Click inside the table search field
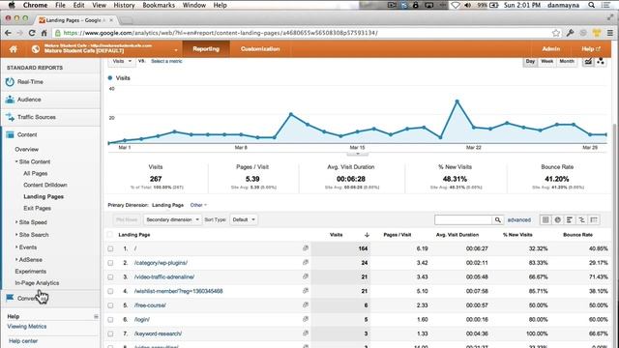 pos(463,219)
